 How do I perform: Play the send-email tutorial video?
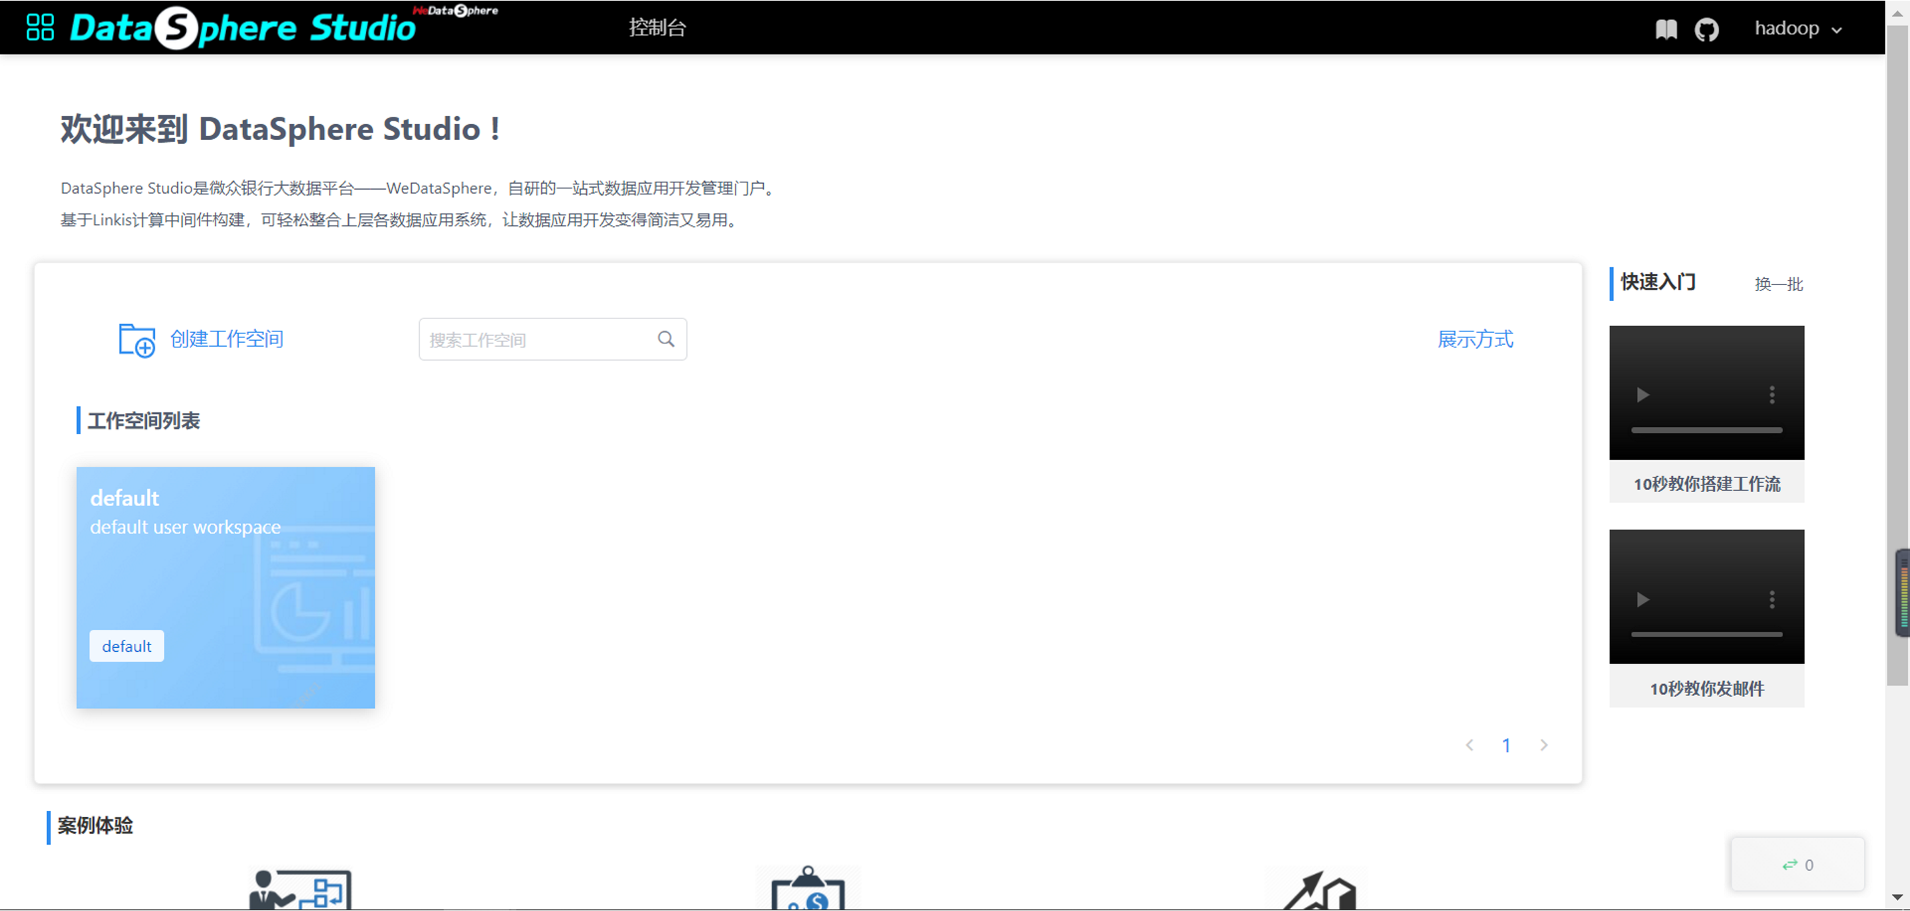(1643, 599)
